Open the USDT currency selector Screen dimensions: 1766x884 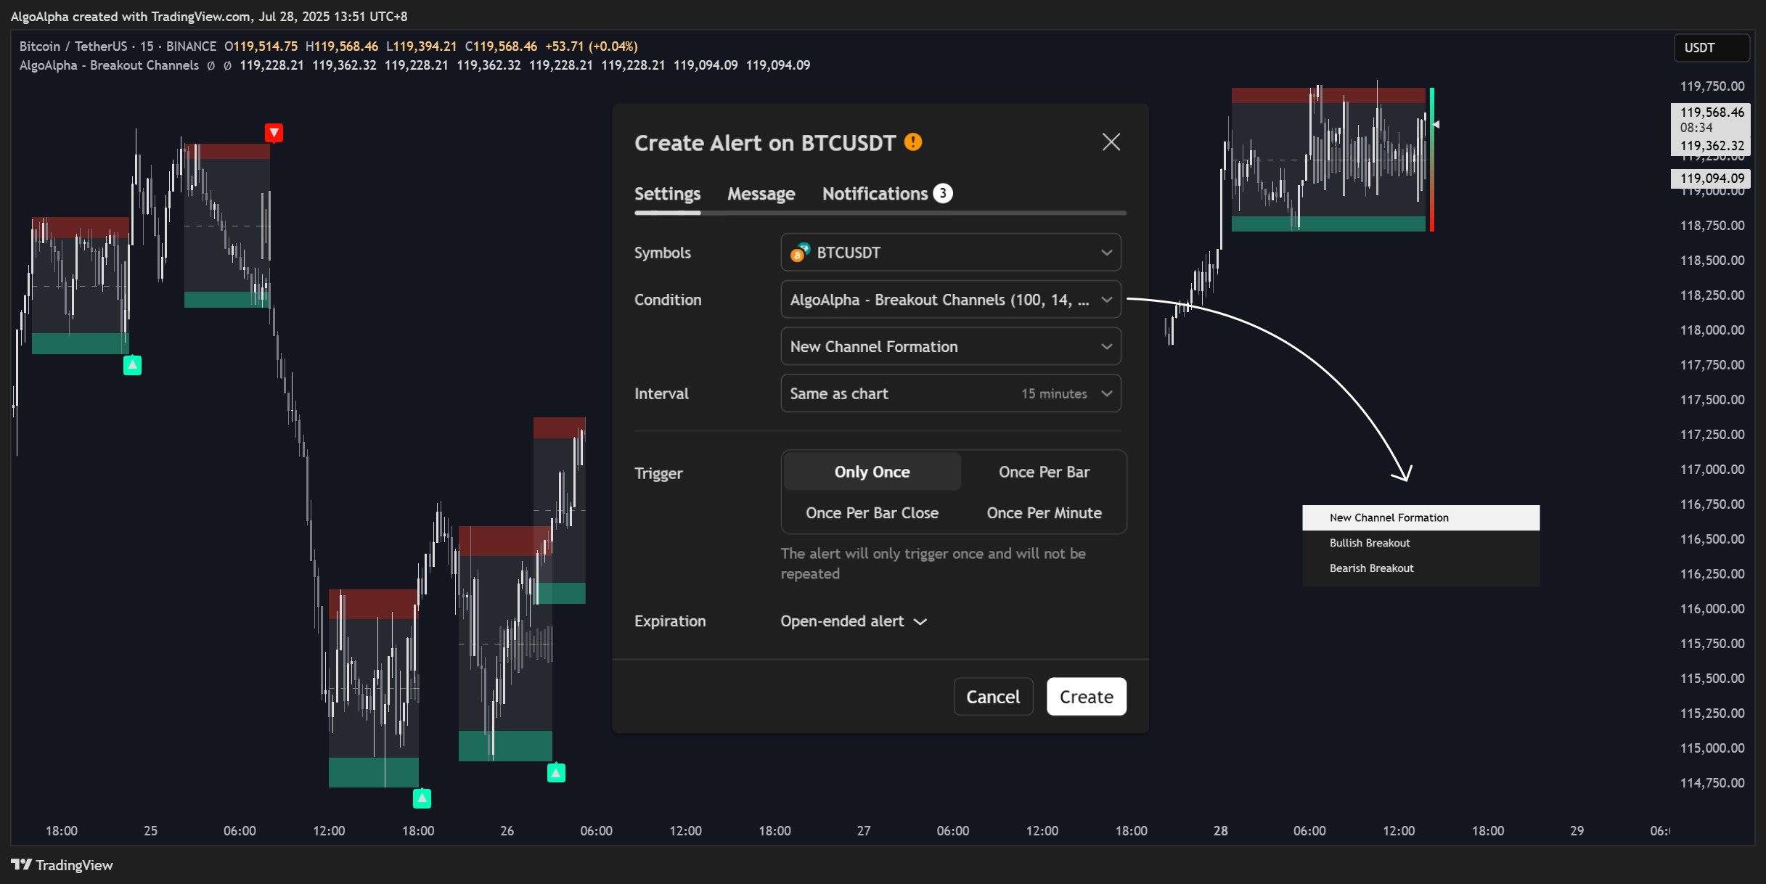point(1711,48)
